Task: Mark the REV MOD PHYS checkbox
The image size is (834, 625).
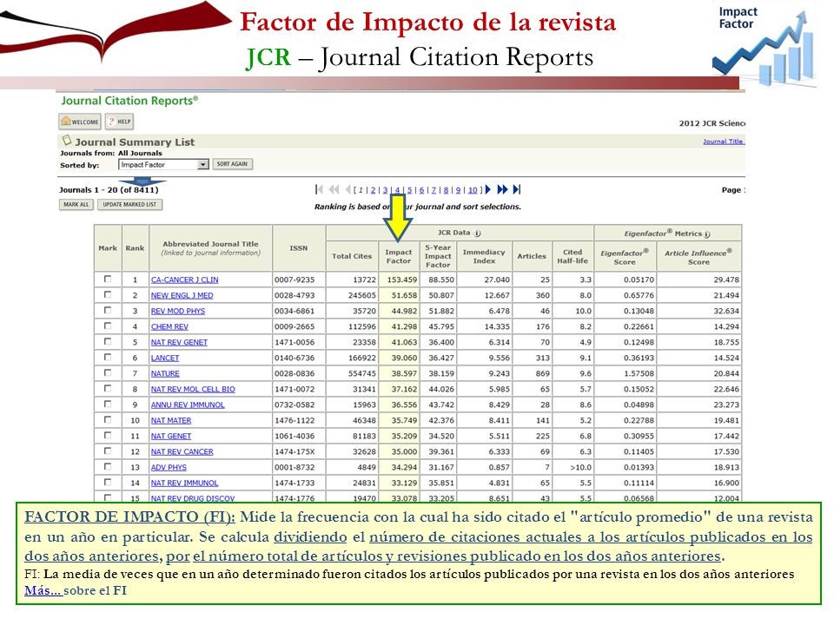Action: tap(108, 311)
